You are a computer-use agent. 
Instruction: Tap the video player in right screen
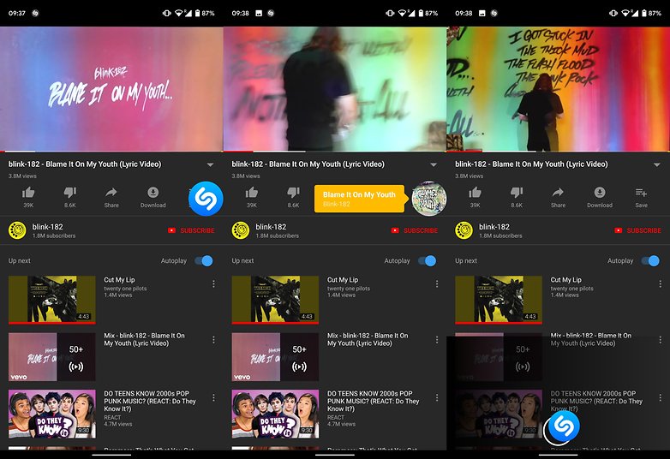click(558, 89)
